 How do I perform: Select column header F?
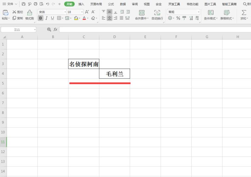[176, 37]
